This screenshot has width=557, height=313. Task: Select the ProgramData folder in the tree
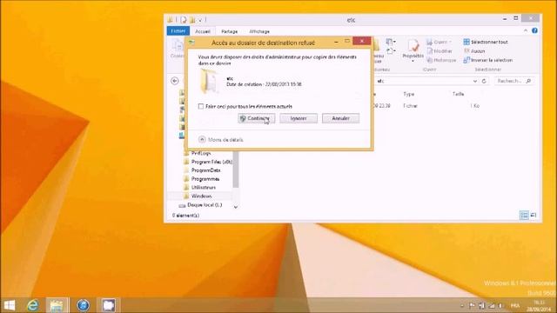(x=205, y=170)
